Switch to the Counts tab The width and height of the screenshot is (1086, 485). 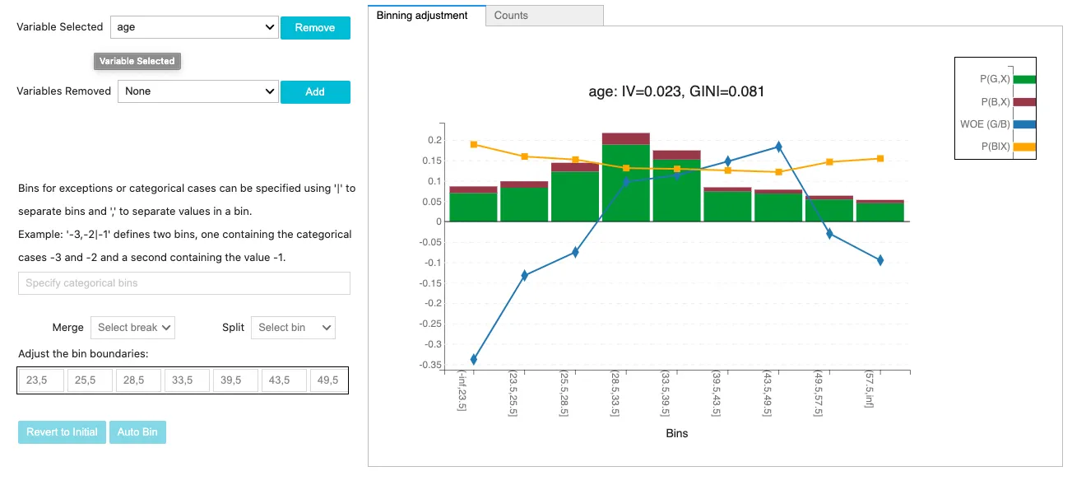tap(544, 15)
